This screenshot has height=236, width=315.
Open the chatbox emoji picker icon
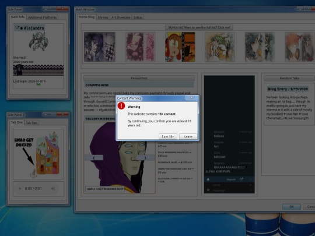(208, 190)
